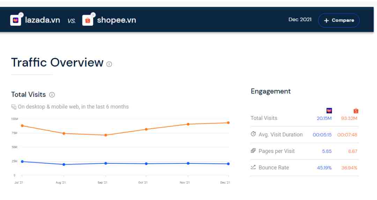This screenshot has height=200, width=377.
Task: Click the Lazada logo icon in header
Action: pyautogui.click(x=16, y=21)
